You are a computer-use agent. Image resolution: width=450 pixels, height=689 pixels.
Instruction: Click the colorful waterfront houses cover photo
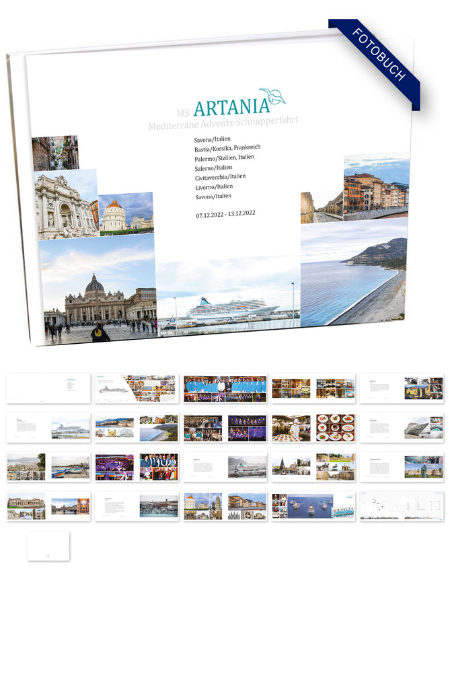coord(376,186)
